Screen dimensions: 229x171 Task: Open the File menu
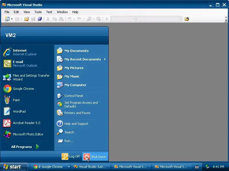point(7,12)
